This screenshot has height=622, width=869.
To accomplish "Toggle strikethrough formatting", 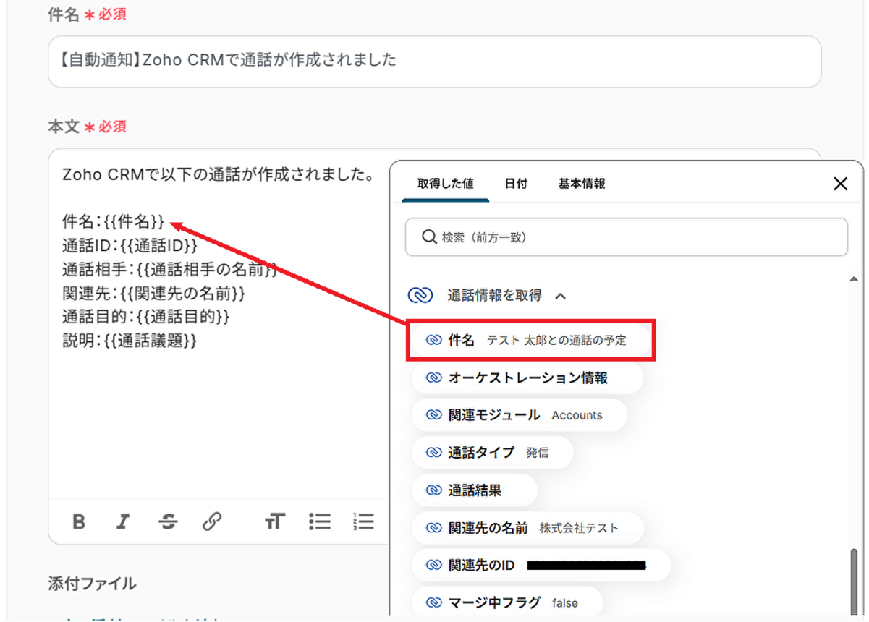I will (x=168, y=521).
